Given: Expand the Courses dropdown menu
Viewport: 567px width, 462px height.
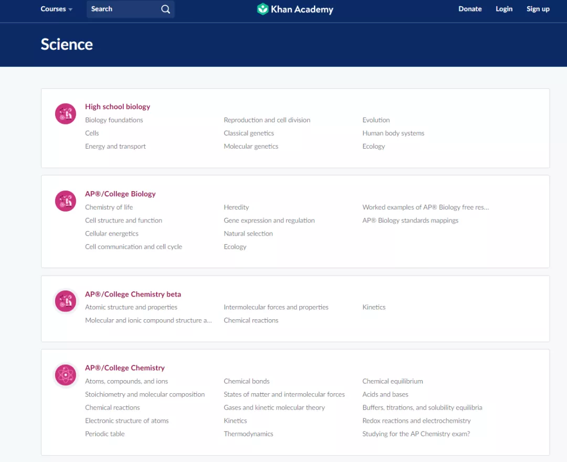Looking at the screenshot, I should point(56,9).
